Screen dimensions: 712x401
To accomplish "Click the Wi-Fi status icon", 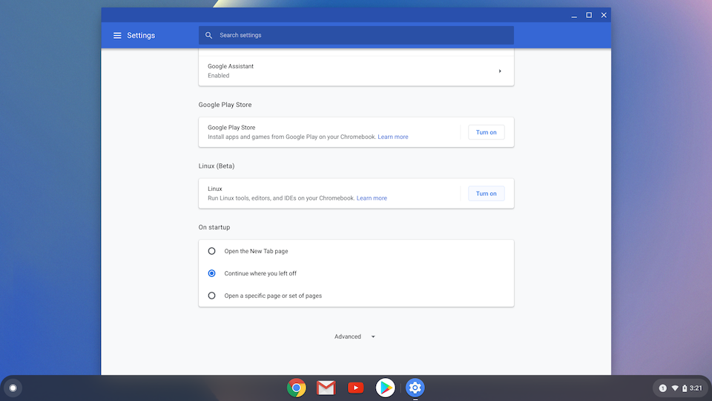I will pos(675,388).
